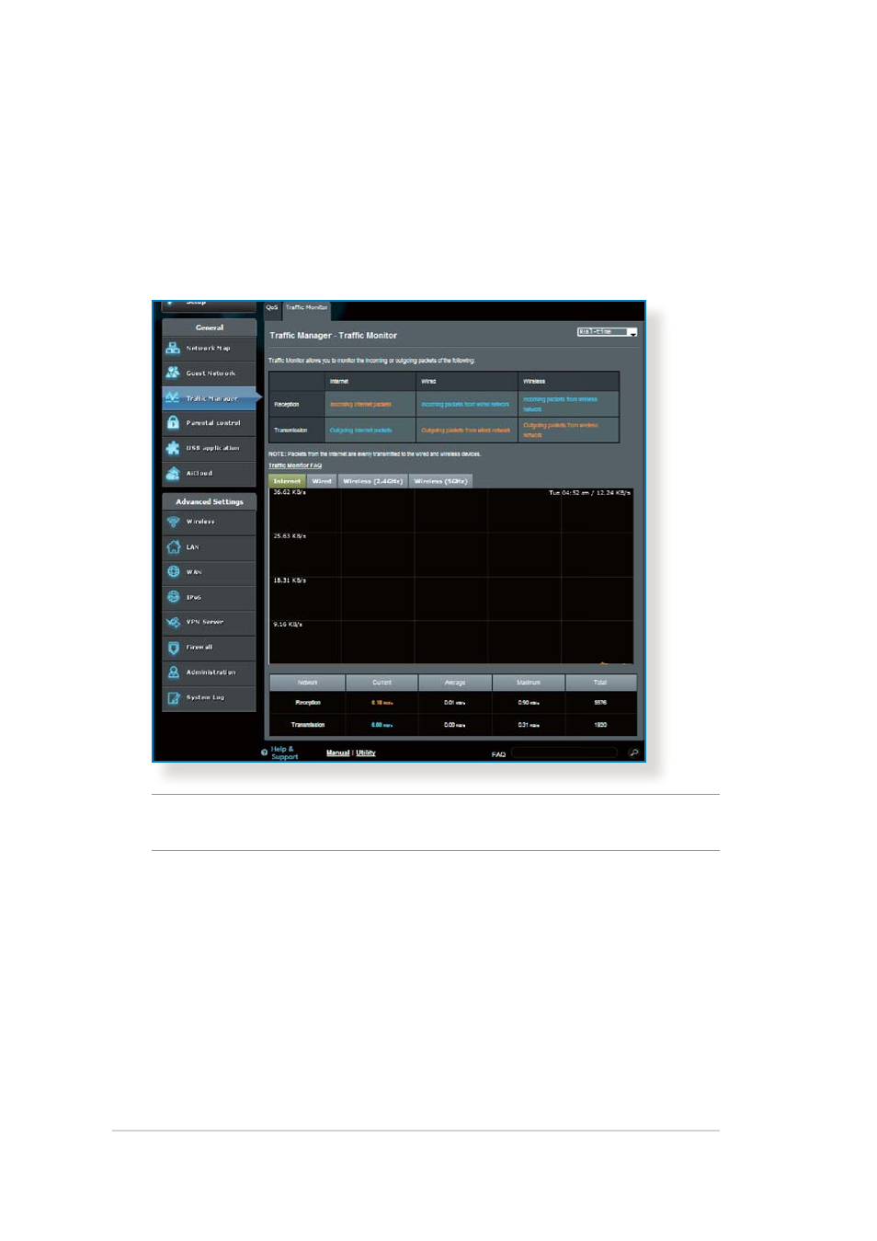
Task: Open the Manual link in footer
Action: click(338, 753)
